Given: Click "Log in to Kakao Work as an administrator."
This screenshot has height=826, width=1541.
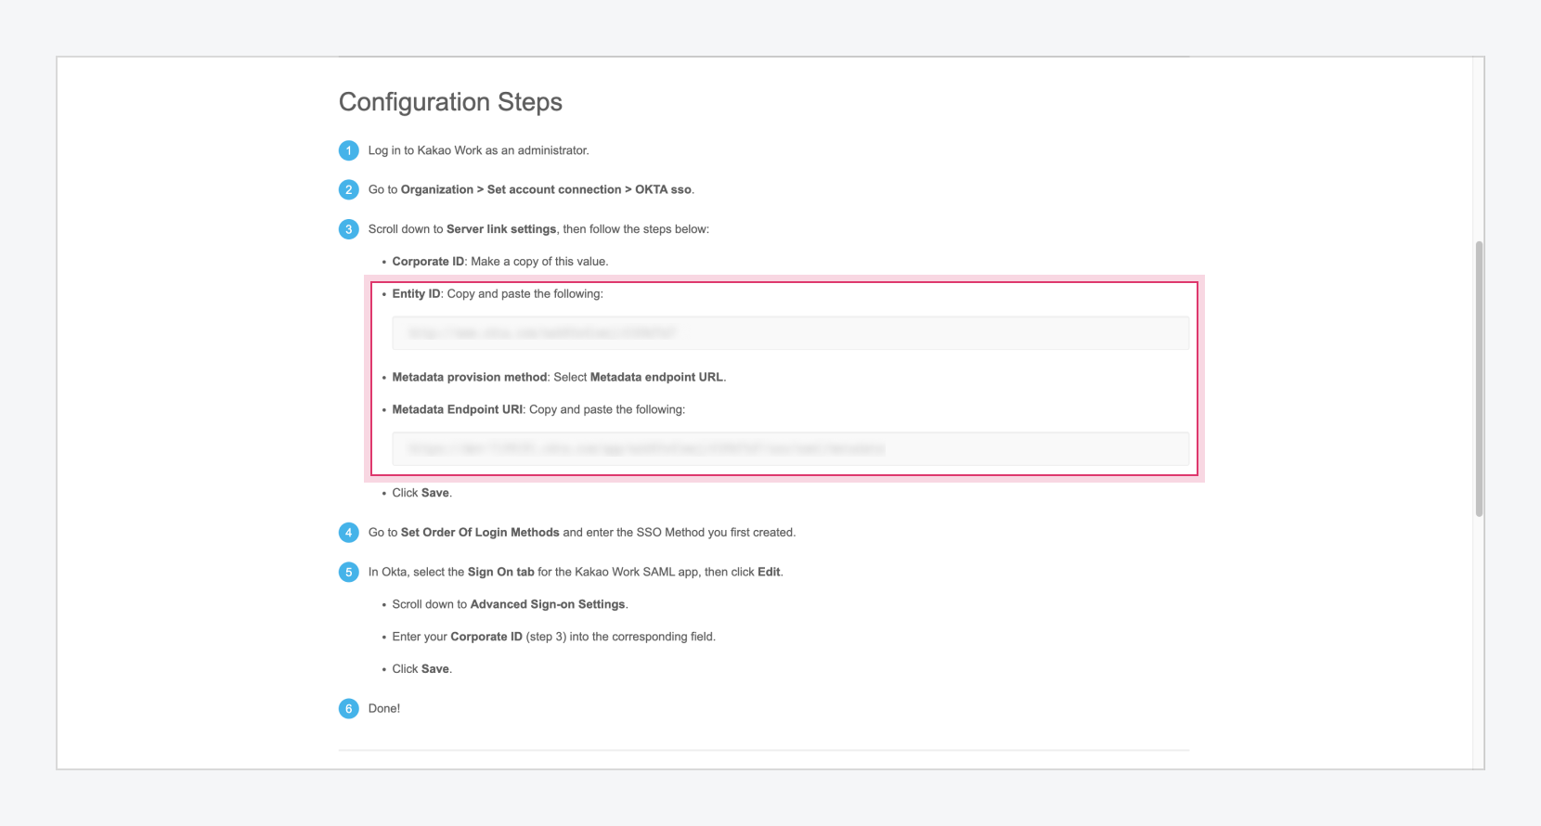Looking at the screenshot, I should tap(478, 150).
